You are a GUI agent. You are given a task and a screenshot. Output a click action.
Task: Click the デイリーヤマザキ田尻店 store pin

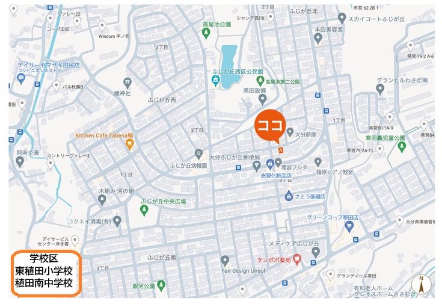[21, 78]
